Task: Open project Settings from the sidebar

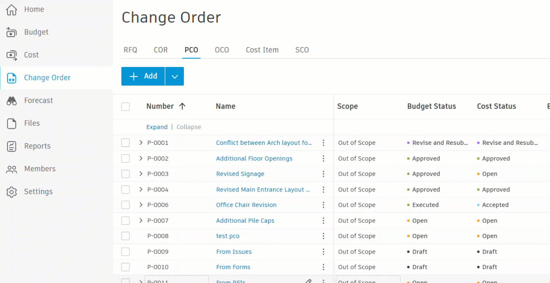Action: click(x=38, y=191)
